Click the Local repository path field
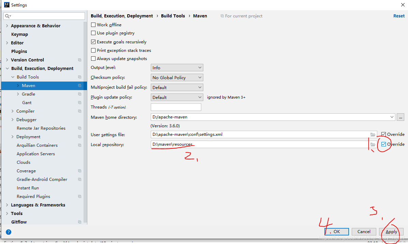Viewport: 408px width, 244px height. [x=260, y=144]
